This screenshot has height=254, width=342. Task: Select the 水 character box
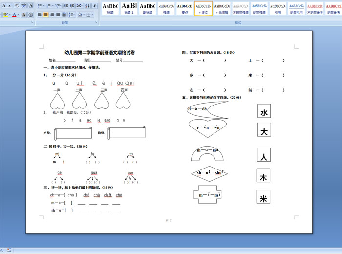[264, 111]
